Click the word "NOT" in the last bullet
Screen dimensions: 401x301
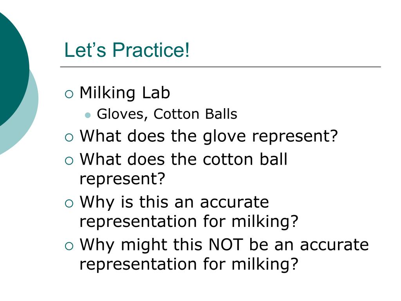pos(226,245)
